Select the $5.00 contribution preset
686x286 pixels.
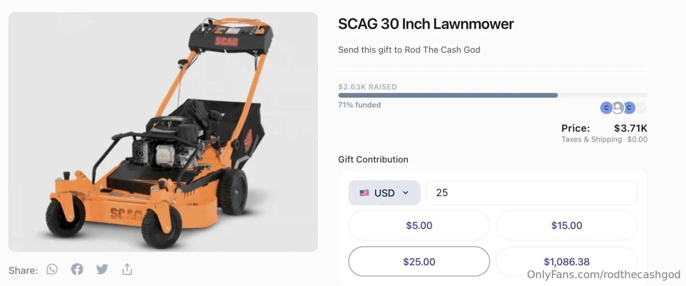(419, 225)
